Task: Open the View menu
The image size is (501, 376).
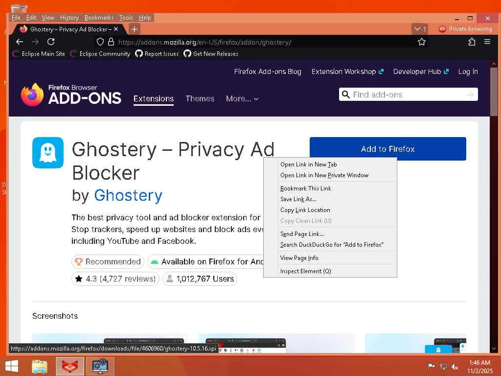Action: tap(48, 18)
